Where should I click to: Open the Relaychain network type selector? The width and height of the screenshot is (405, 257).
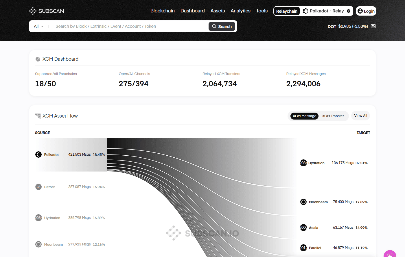coord(287,11)
